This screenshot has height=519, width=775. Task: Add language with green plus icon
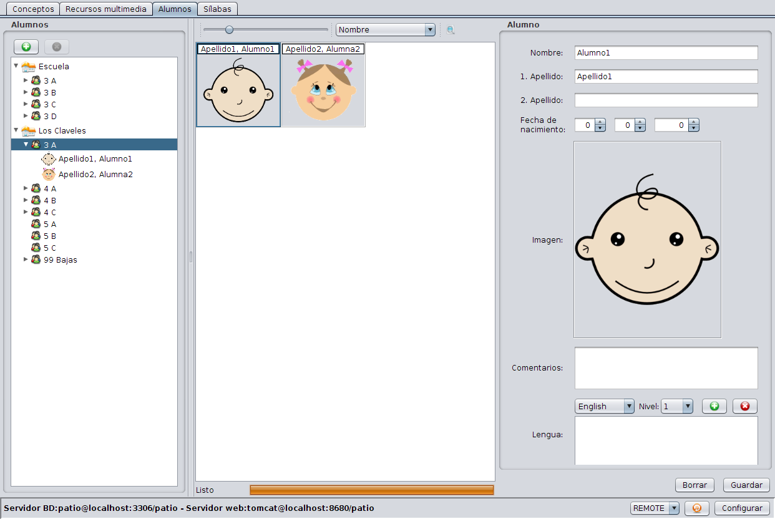pos(714,406)
